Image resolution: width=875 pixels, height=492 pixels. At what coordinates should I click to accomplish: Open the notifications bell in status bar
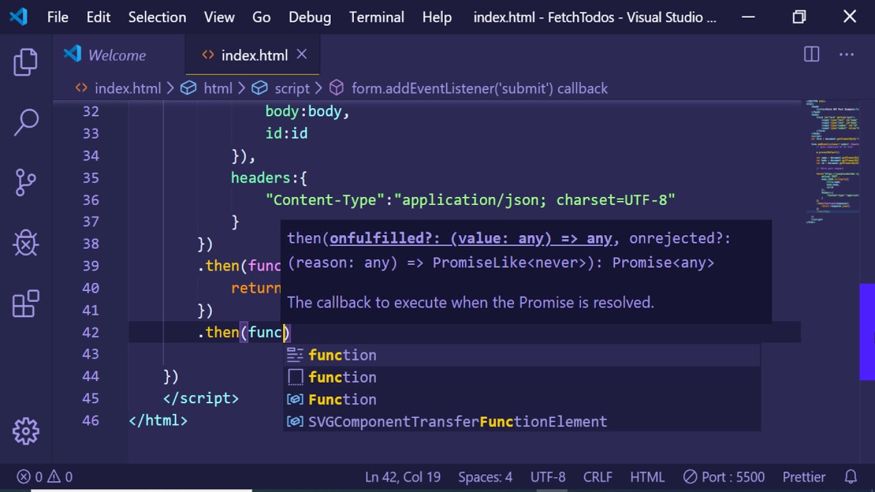pyautogui.click(x=850, y=476)
